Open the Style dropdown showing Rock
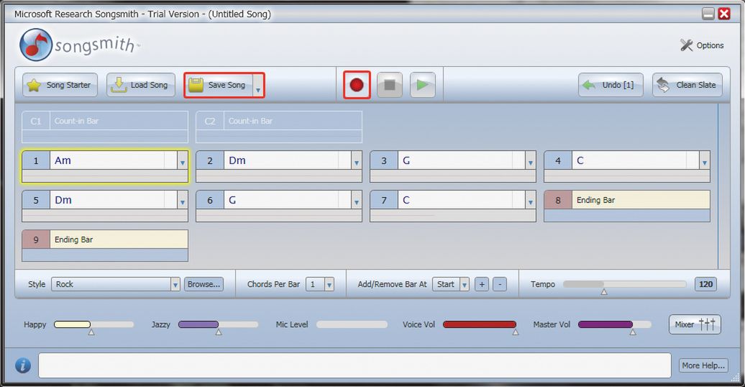The width and height of the screenshot is (745, 387). (x=116, y=284)
